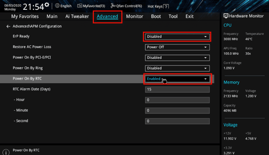This screenshot has height=155, width=269.
Task: Click the Second input field
Action: click(177, 121)
